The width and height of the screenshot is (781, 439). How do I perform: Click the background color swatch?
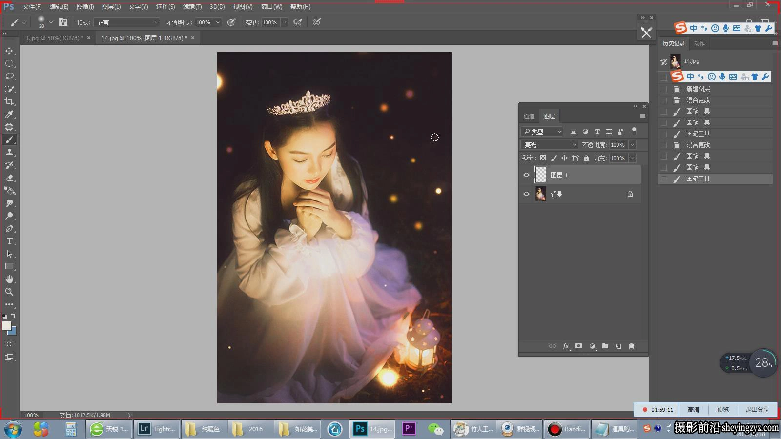tap(13, 332)
